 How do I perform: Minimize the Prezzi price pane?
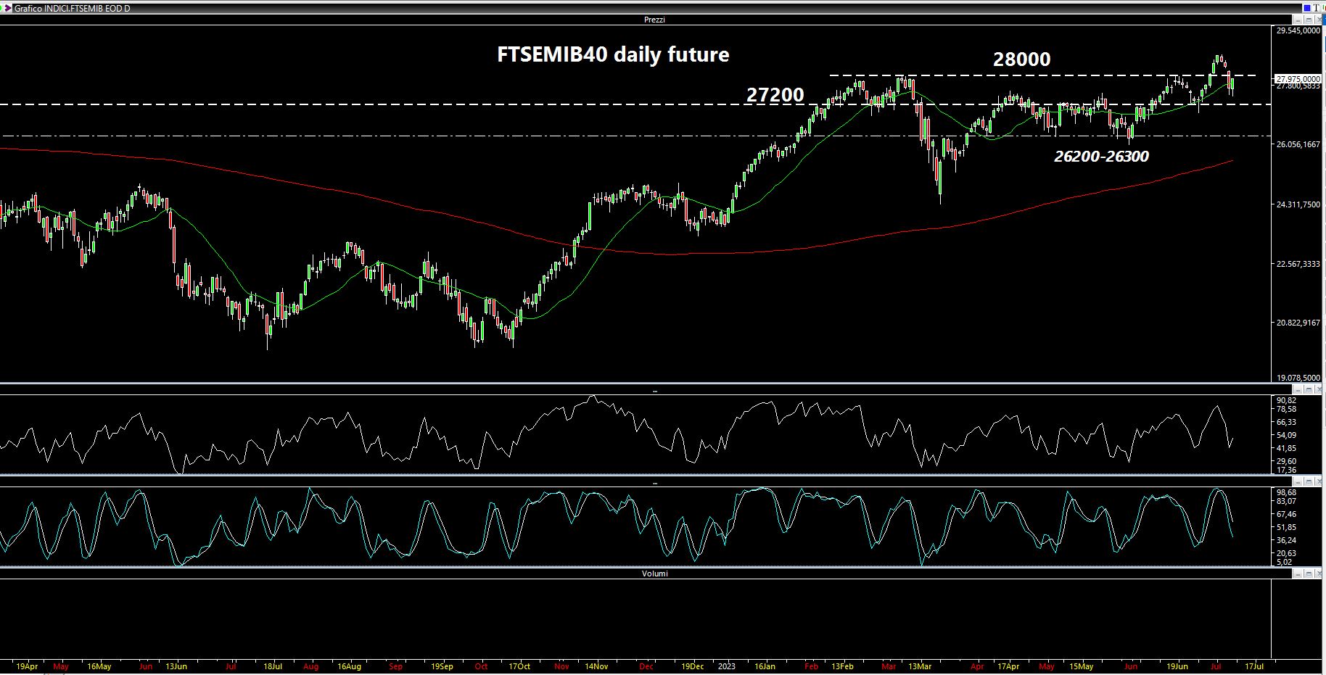pos(1298,20)
